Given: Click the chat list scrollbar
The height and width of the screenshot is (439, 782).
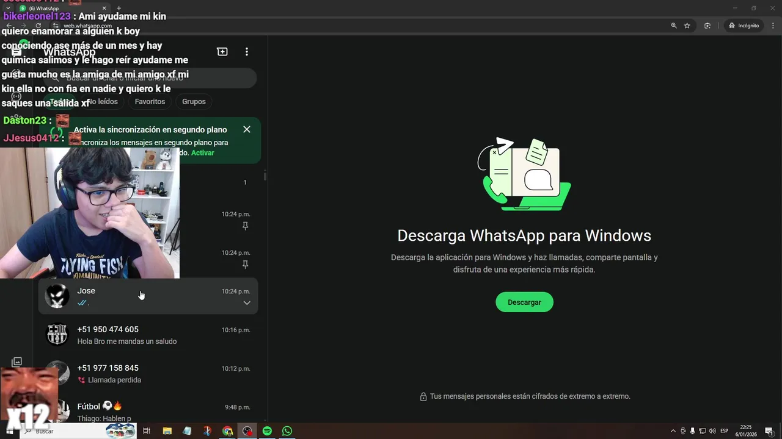Looking at the screenshot, I should click(x=265, y=176).
